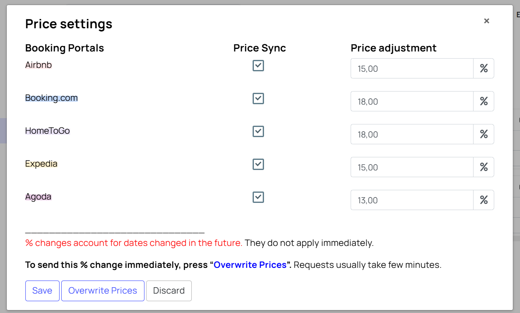This screenshot has width=520, height=313.
Task: Close the Price settings dialog
Action: (x=487, y=21)
